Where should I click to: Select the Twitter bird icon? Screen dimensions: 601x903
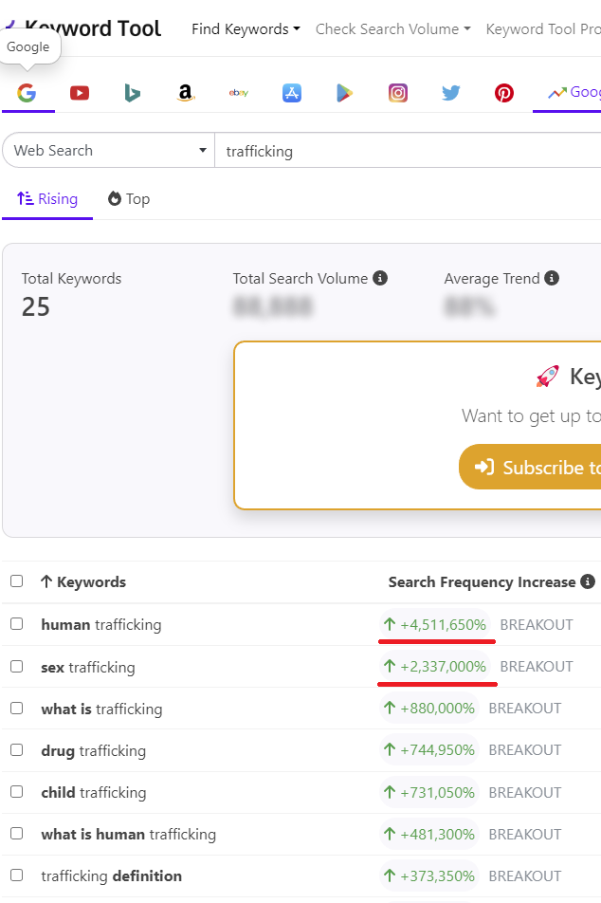coord(451,93)
